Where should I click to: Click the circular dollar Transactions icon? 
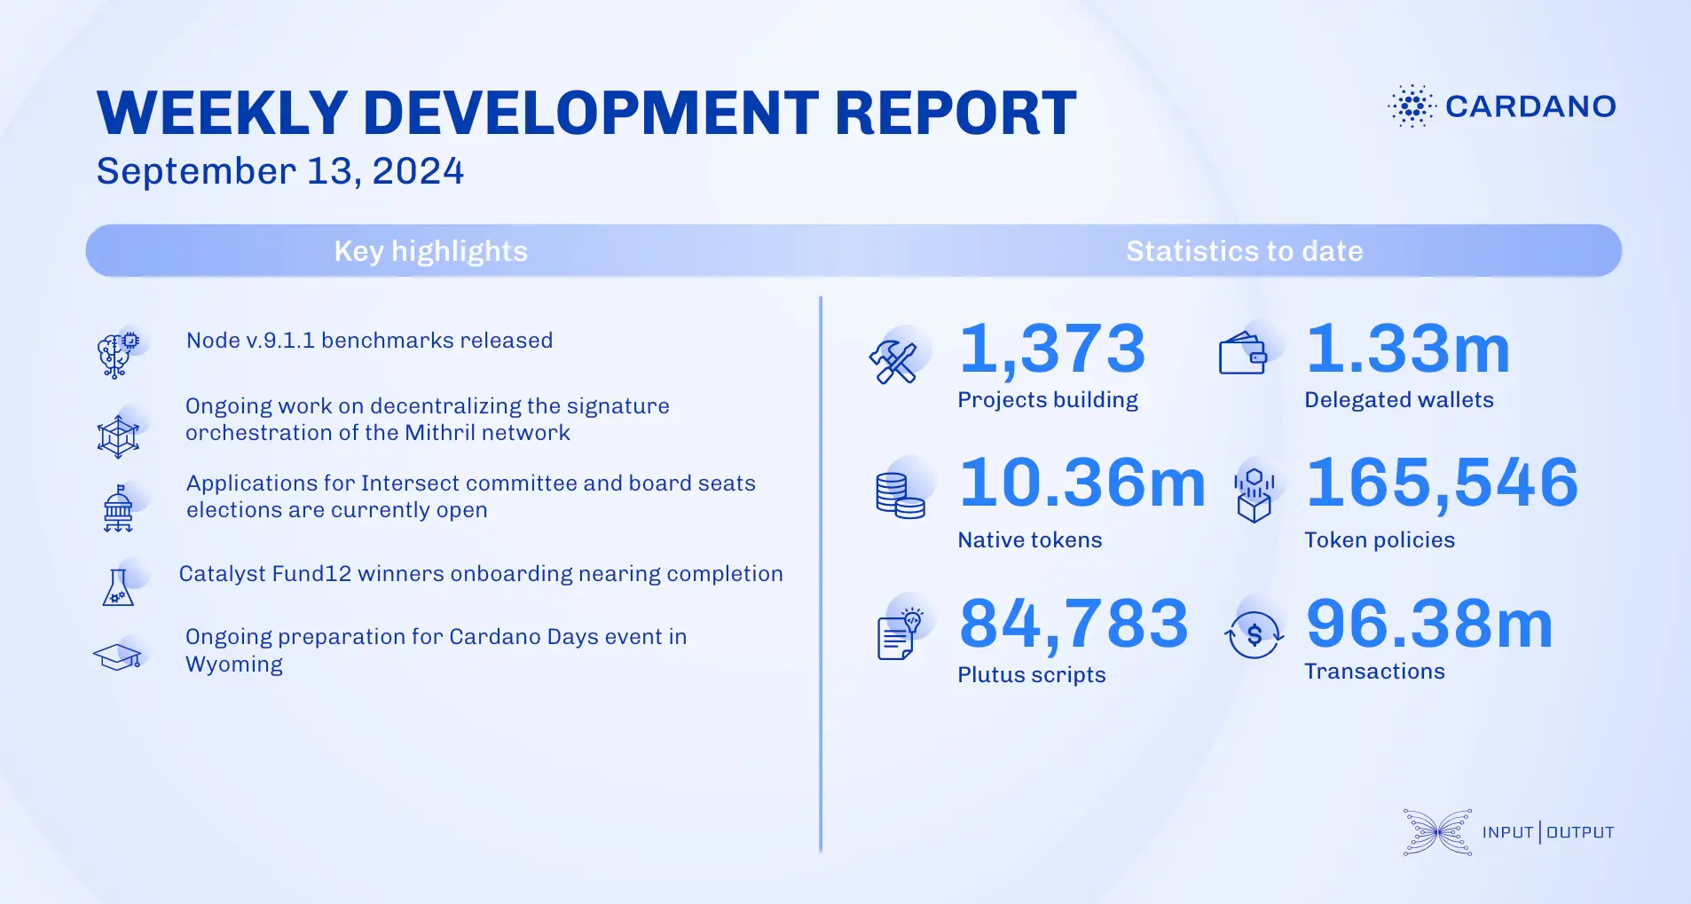click(x=1253, y=633)
